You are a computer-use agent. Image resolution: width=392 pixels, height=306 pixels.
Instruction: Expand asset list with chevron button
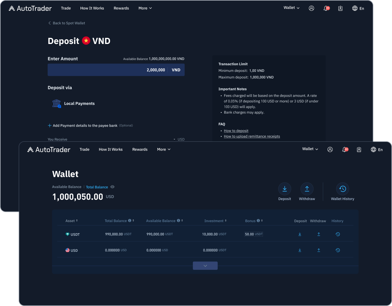pos(205,266)
